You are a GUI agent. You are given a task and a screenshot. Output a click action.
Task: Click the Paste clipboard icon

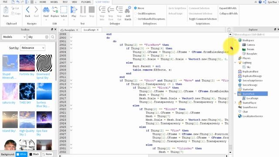point(6,10)
